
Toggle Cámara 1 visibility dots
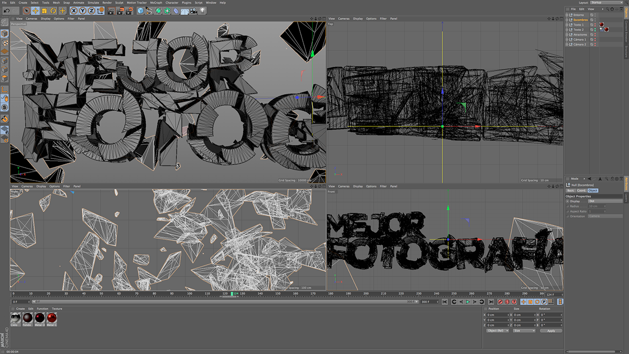click(x=594, y=39)
